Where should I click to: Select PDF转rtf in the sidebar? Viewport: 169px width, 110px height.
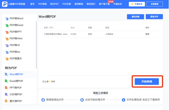pos(15,45)
